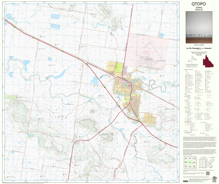Image resolution: width=219 pixels, height=184 pixels.
Task: Select the LAND COVER legend heading
Action: [187, 107]
